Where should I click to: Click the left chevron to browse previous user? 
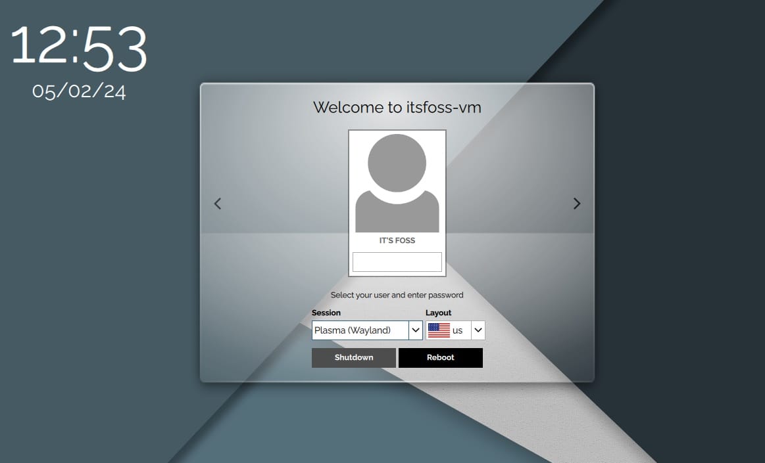pyautogui.click(x=217, y=204)
